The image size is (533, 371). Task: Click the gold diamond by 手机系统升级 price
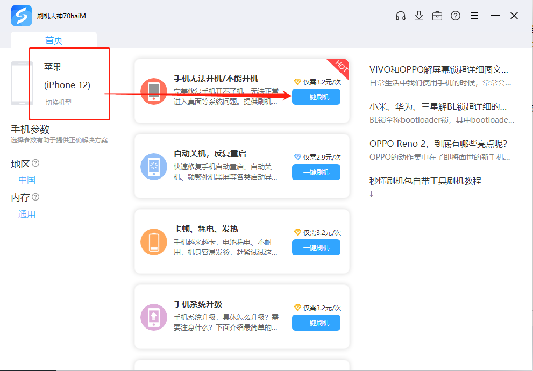point(297,308)
